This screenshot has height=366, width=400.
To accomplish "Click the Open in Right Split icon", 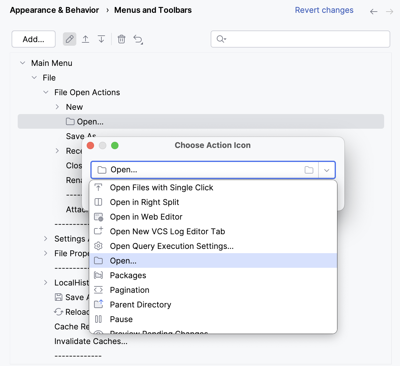I will [x=98, y=202].
